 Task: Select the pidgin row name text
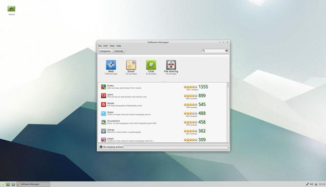pos(111,139)
